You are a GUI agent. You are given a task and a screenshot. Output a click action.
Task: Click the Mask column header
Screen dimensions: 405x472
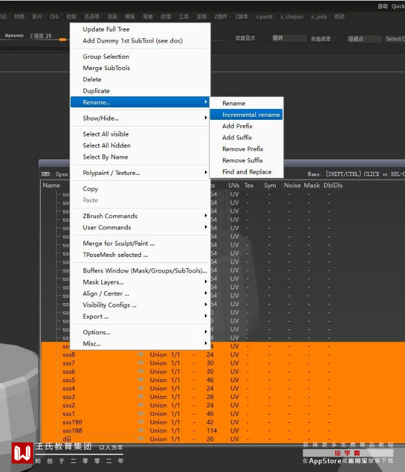pos(312,186)
